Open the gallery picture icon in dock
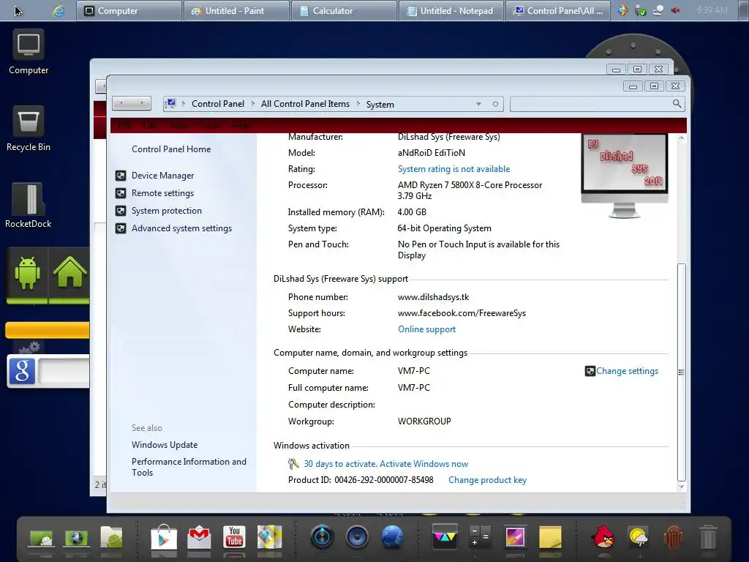This screenshot has width=749, height=562. (515, 537)
